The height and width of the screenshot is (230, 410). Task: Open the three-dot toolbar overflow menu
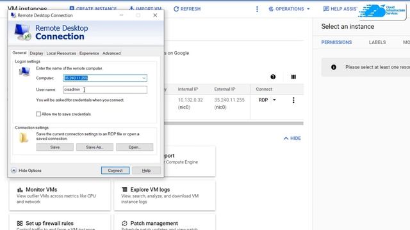coord(257,9)
